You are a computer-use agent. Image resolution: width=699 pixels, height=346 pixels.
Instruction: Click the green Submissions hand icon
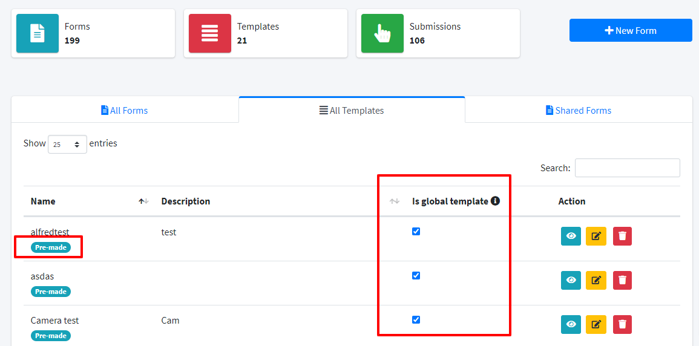click(x=382, y=33)
